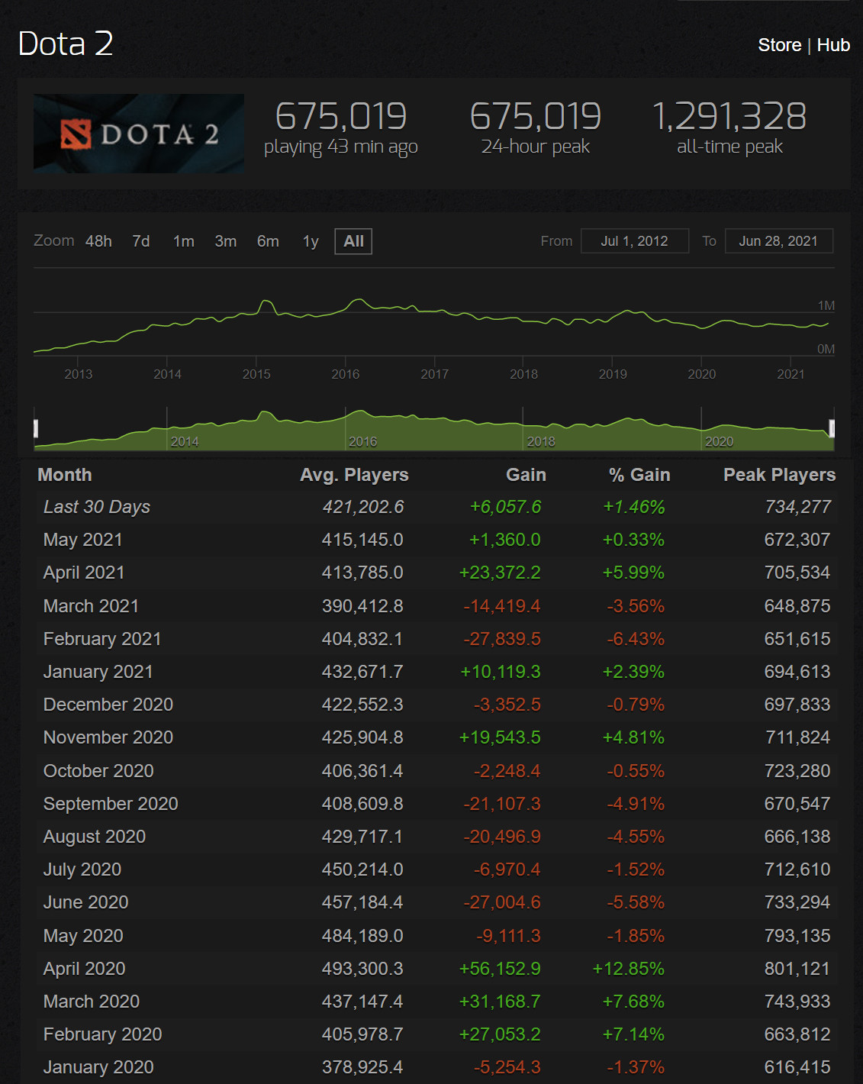Select the June 2020 row label

pyautogui.click(x=86, y=902)
